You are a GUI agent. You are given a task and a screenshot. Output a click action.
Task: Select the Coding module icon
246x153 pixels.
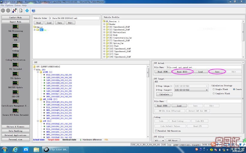pos(15,46)
